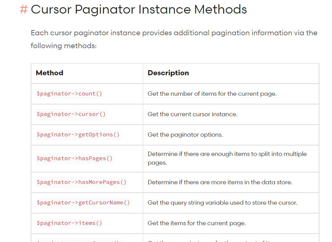Click the Method column header
The image size is (332, 242).
49,73
